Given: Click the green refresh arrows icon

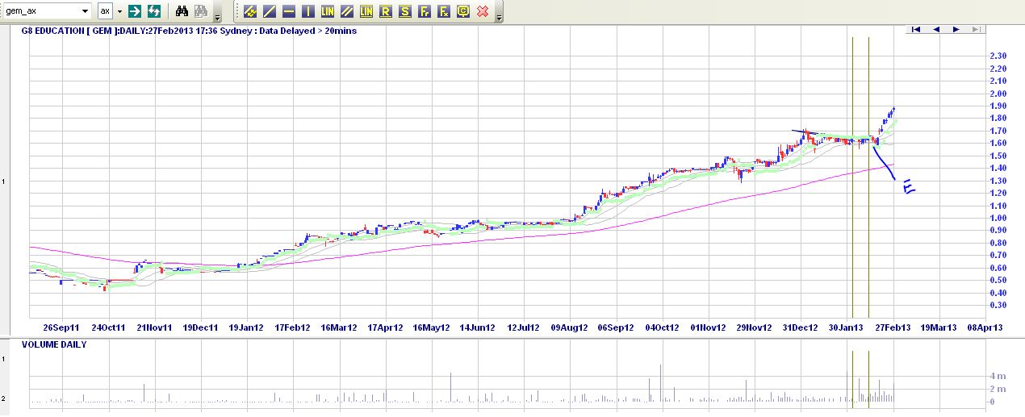Looking at the screenshot, I should [x=153, y=11].
